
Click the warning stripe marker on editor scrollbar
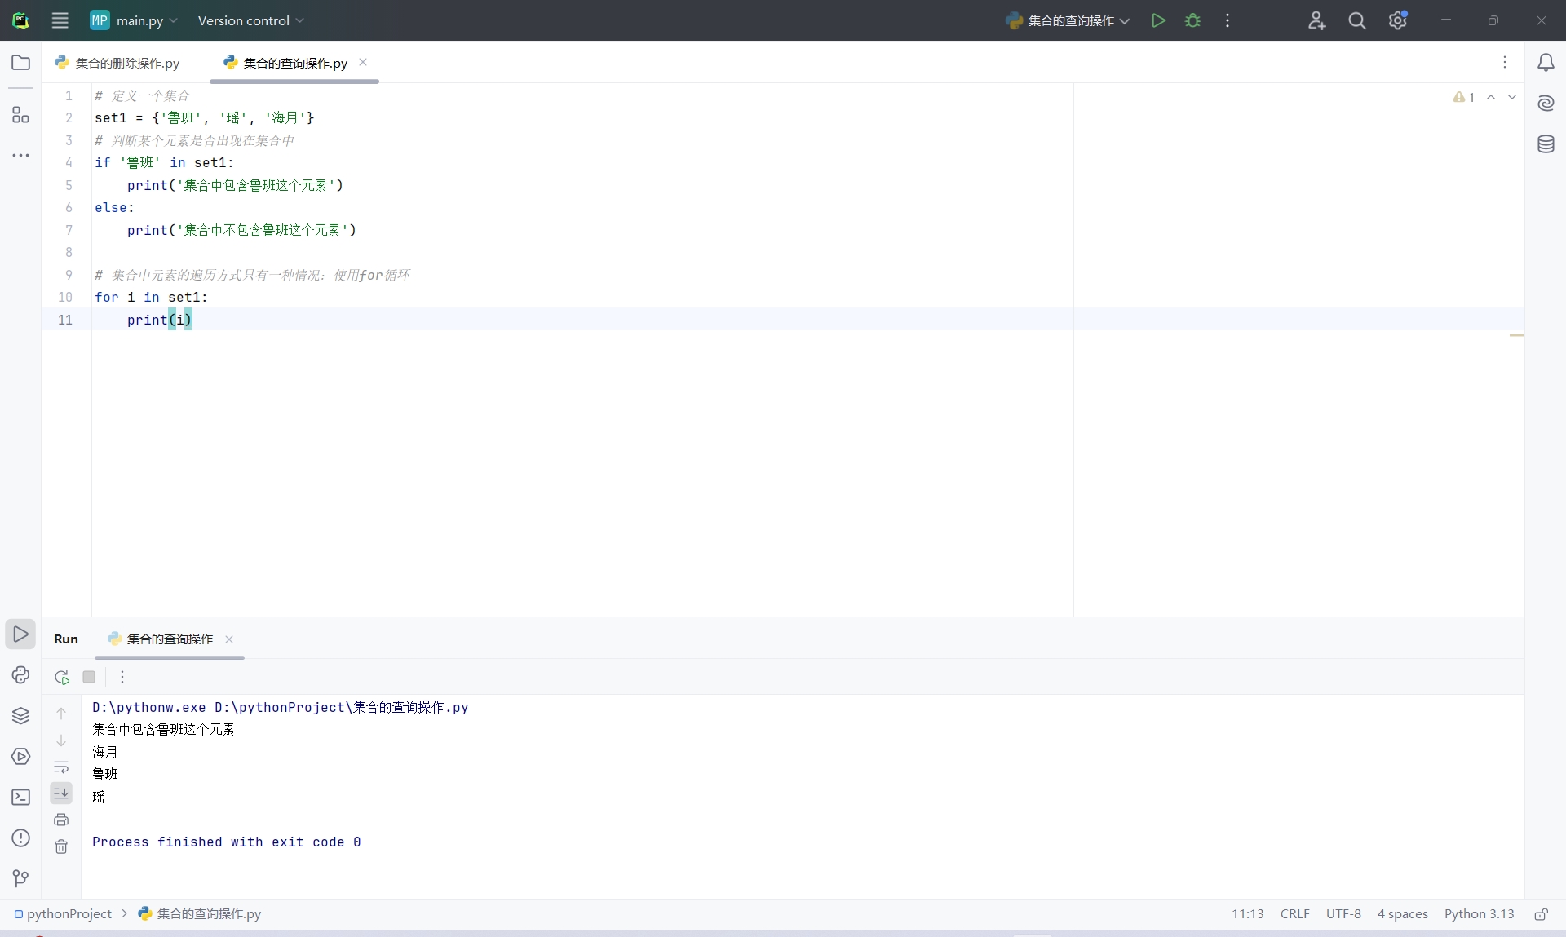pos(1516,335)
